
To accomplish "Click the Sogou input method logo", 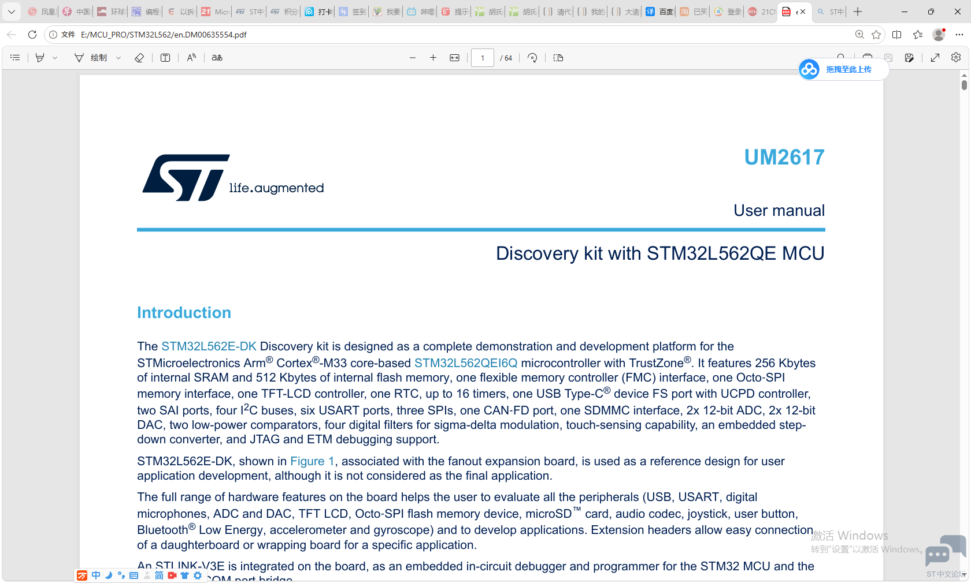I will pos(82,575).
